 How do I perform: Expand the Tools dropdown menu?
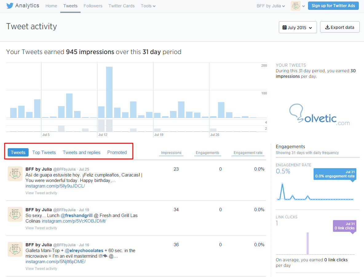(x=148, y=6)
